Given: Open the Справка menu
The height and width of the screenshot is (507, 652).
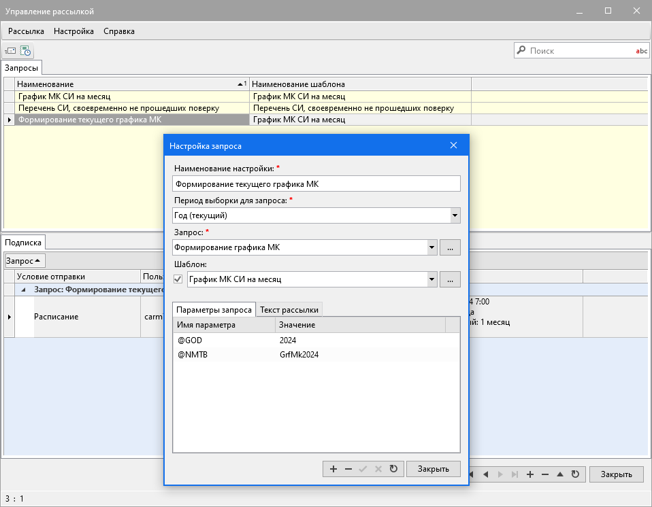Looking at the screenshot, I should click(x=119, y=31).
